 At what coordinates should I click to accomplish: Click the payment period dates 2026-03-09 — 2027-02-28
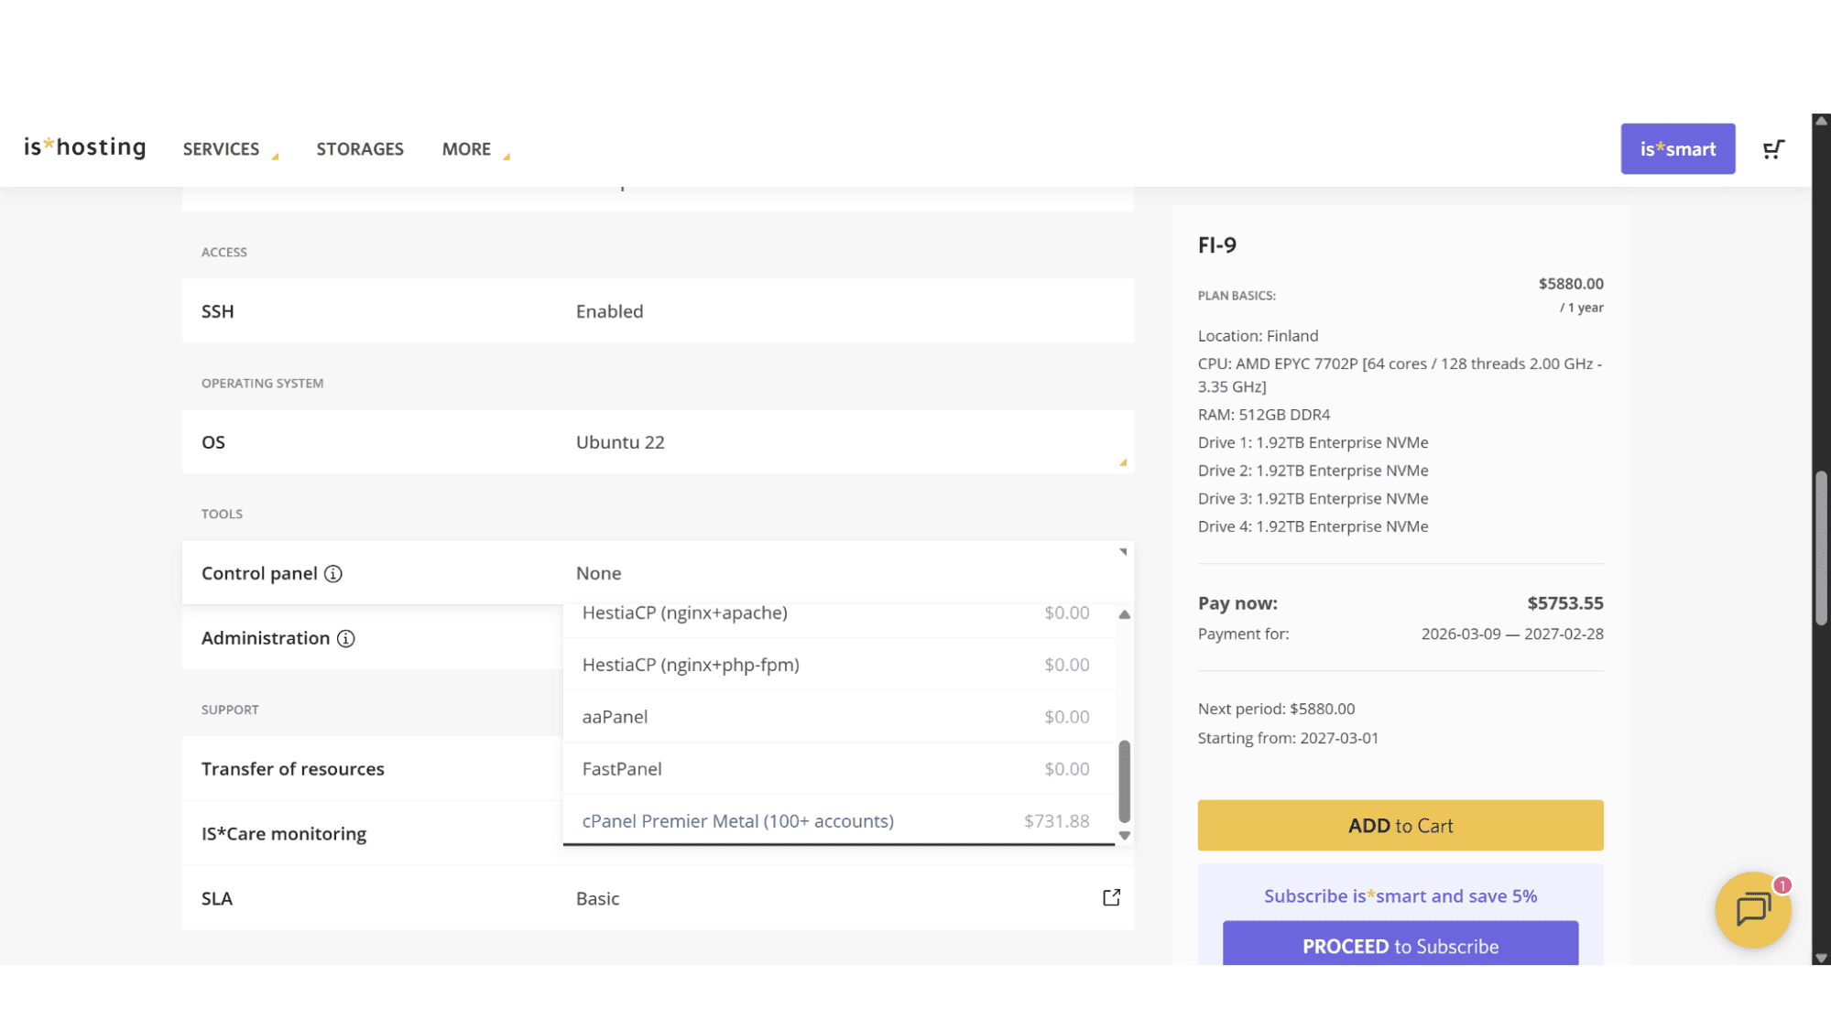click(1511, 634)
